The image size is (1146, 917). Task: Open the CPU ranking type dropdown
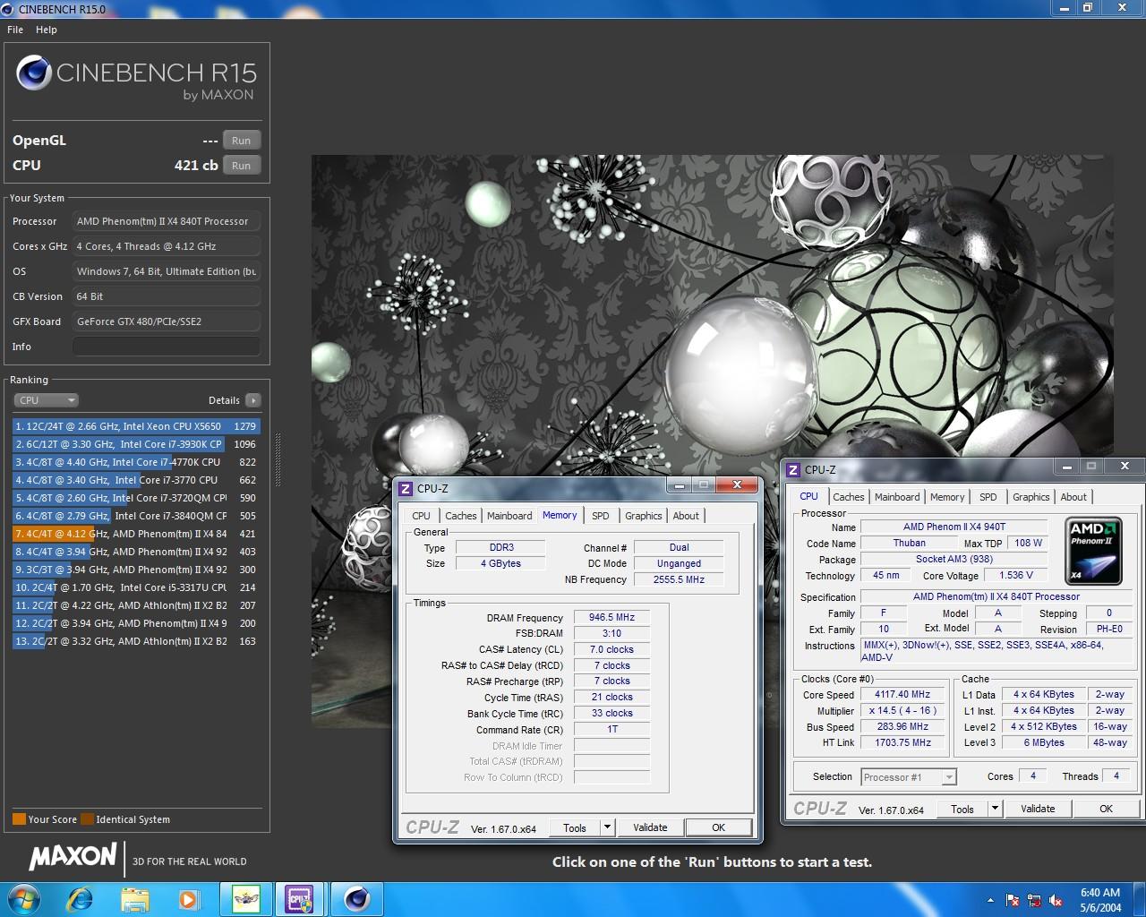click(47, 400)
